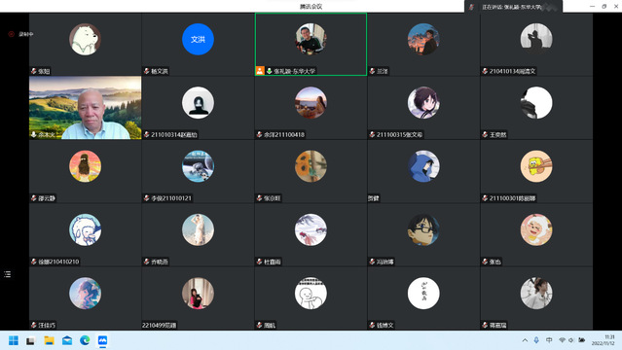
Task: Open the list panel icon on left edge
Action: [7, 274]
